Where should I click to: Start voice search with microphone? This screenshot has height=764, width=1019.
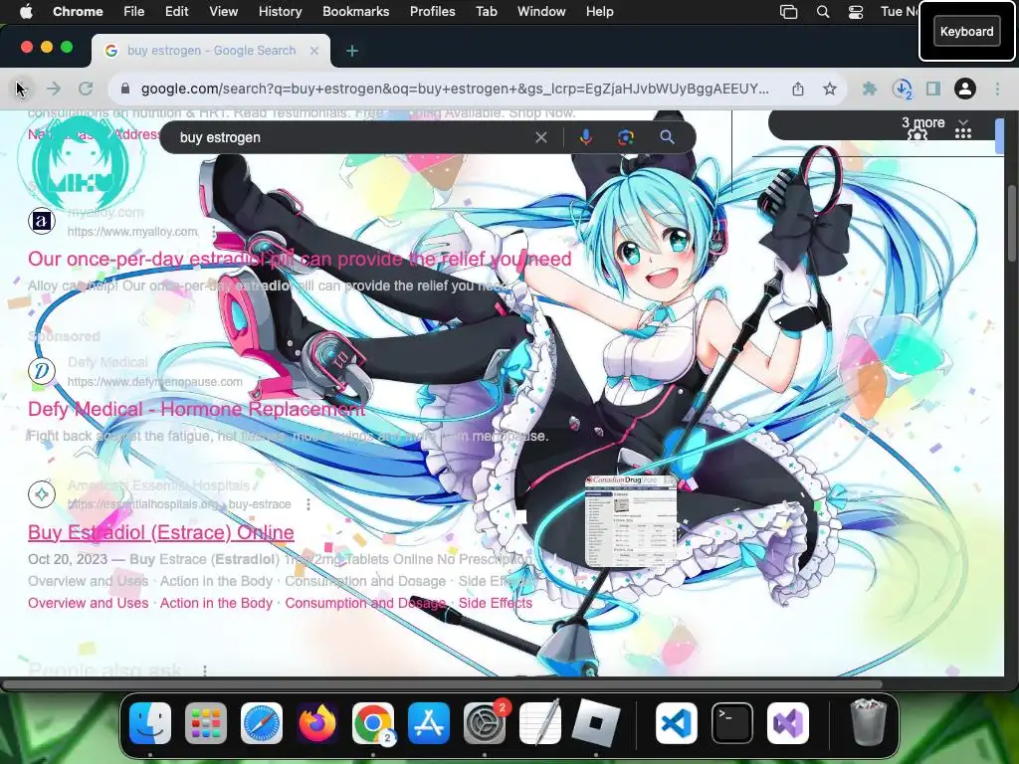pyautogui.click(x=585, y=137)
